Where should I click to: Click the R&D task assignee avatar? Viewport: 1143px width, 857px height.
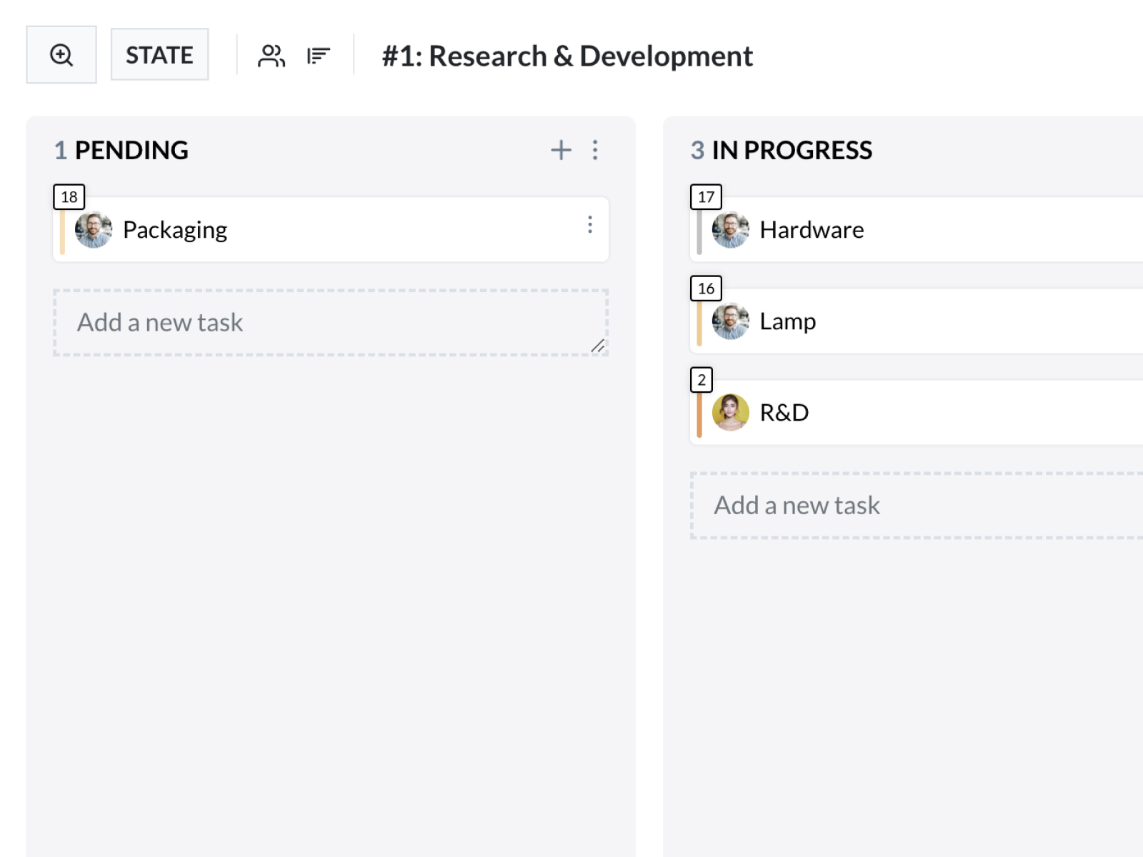coord(730,413)
